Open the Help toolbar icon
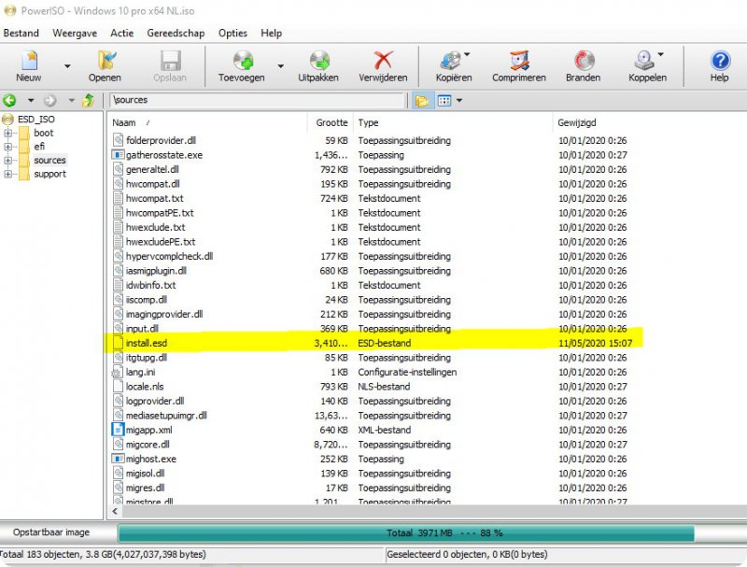This screenshot has width=747, height=567. [719, 63]
